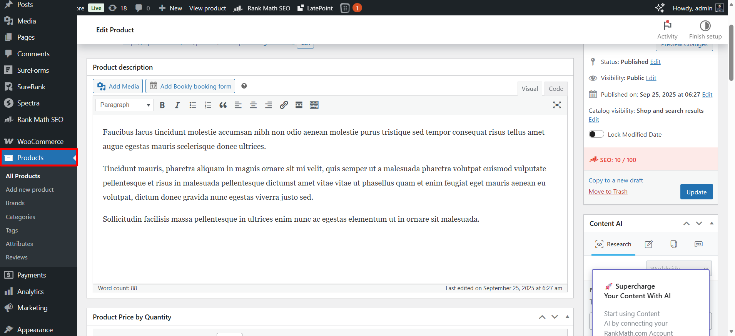Apply italic formatting in the editor

177,105
